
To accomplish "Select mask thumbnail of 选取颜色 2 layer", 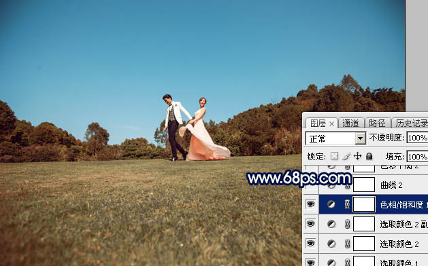I will (364, 244).
